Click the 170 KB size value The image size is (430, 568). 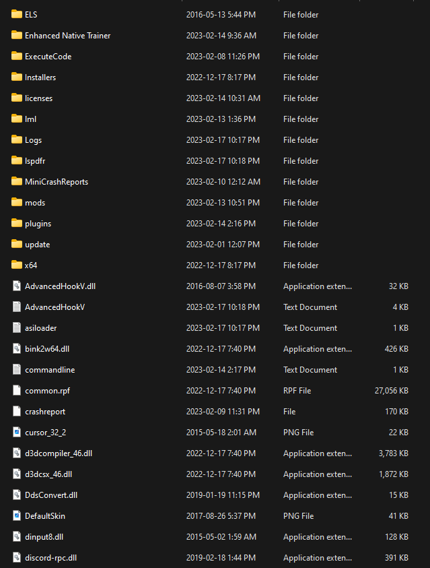click(397, 412)
